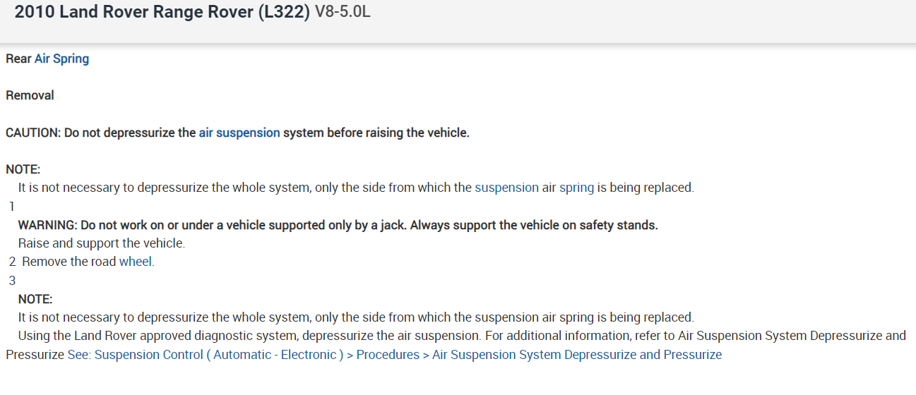Click the Remove the road text
The image size is (916, 395).
69,262
